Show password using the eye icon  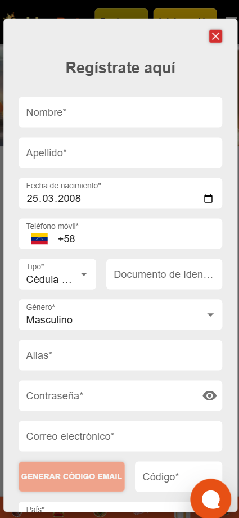click(210, 395)
